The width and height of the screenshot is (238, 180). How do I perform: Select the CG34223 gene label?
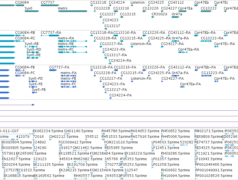pyautogui.click(x=110, y=20)
